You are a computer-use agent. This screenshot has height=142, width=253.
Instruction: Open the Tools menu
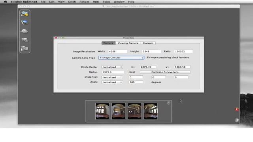pyautogui.click(x=106, y=2)
